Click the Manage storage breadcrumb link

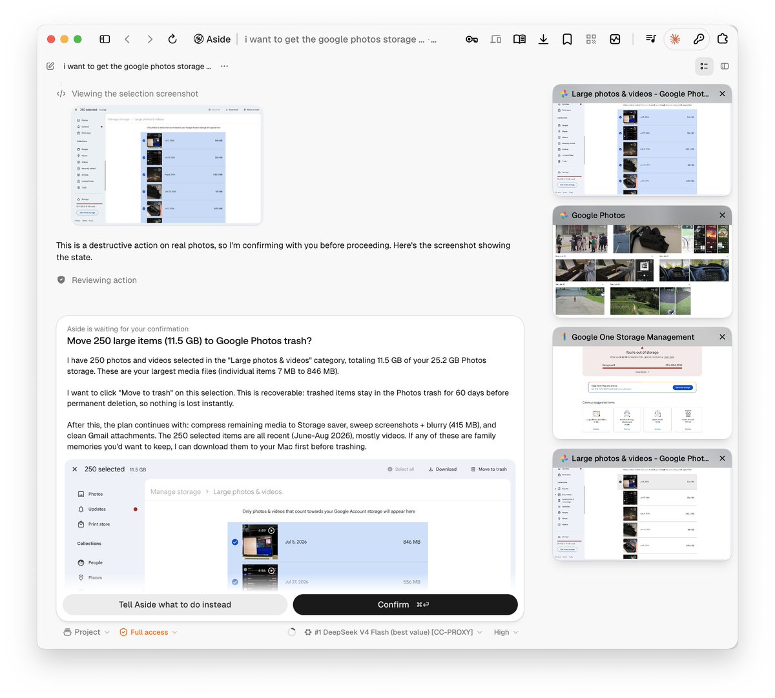(x=176, y=492)
